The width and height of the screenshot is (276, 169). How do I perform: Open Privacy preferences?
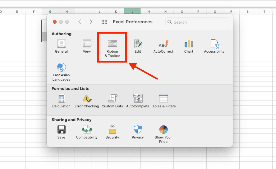(138, 132)
